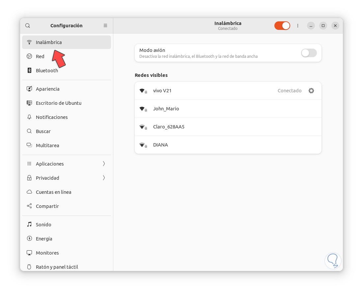Enable Modo avión switch
The width and height of the screenshot is (363, 293).
coord(309,53)
